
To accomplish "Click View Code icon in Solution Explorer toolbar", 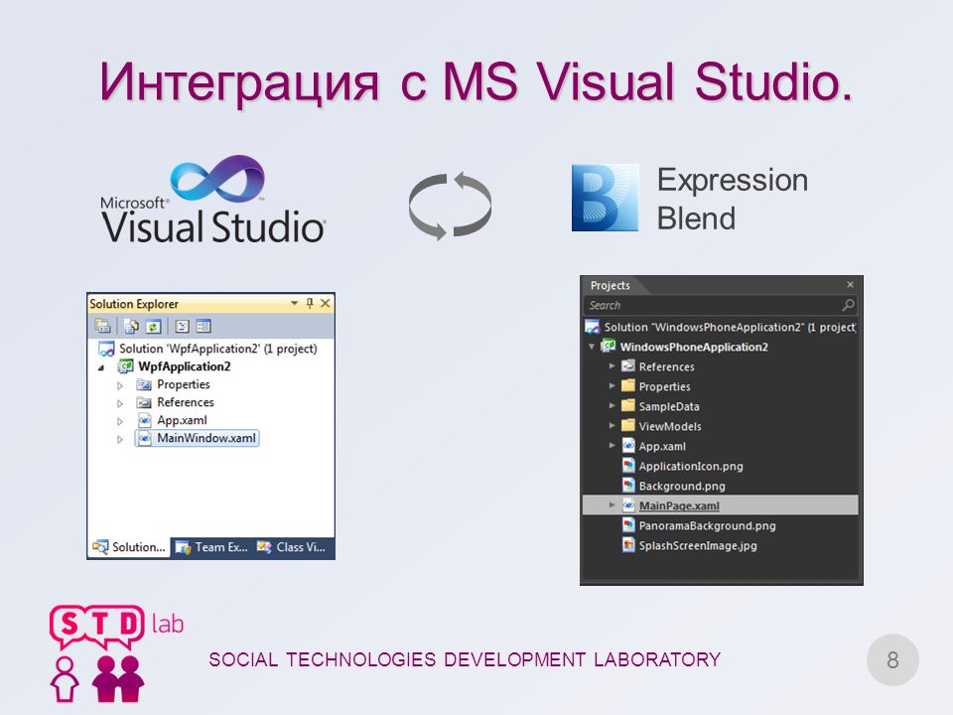I will tap(182, 326).
